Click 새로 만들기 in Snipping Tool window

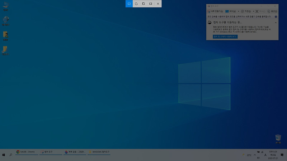(x=215, y=11)
